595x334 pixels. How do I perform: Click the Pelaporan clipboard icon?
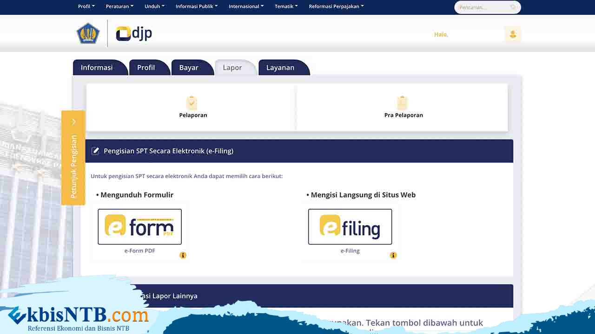pos(192,103)
